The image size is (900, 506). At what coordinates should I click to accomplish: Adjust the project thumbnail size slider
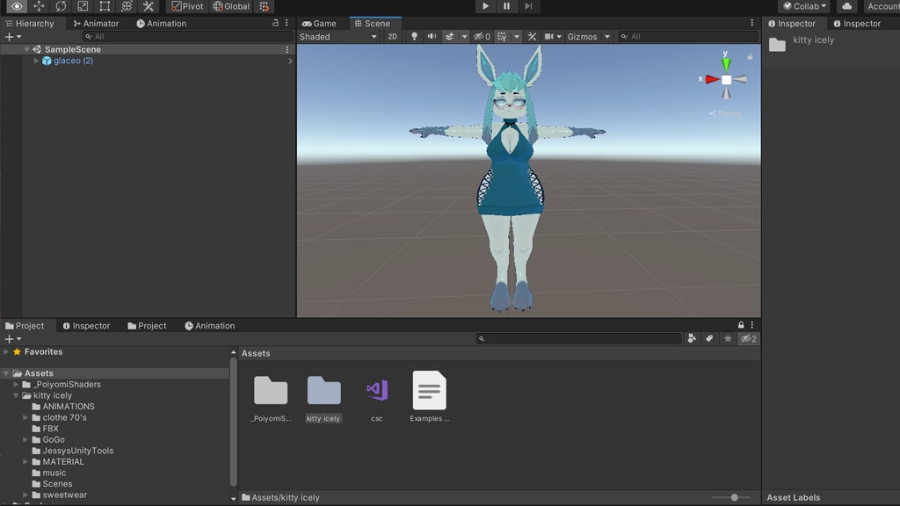733,496
